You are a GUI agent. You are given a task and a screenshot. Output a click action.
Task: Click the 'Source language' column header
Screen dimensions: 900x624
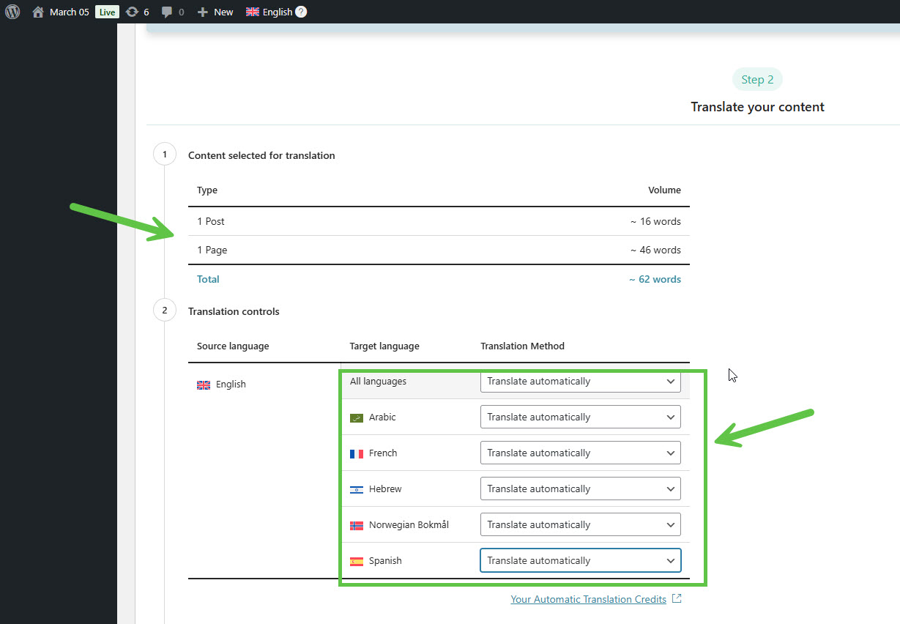tap(233, 346)
